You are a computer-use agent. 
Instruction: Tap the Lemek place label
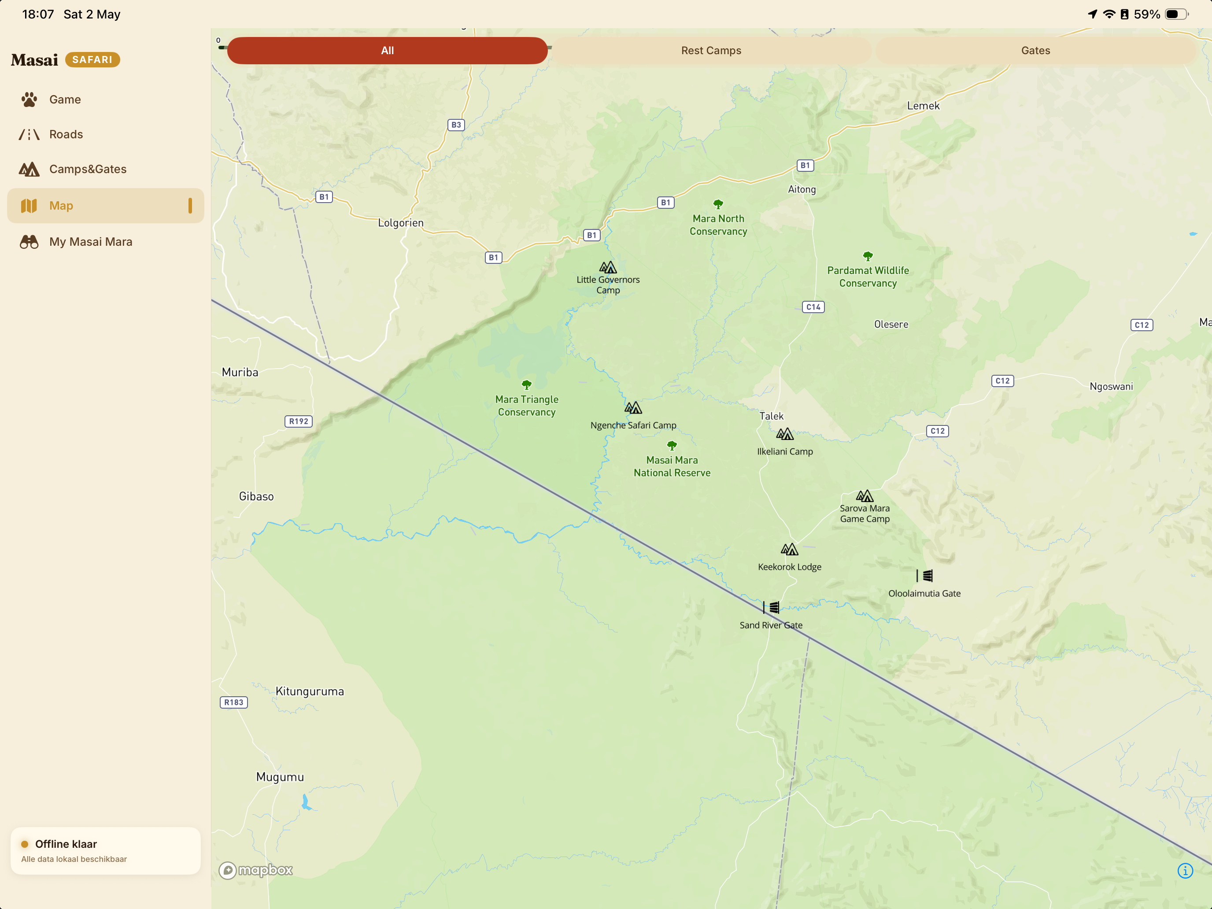pos(923,106)
